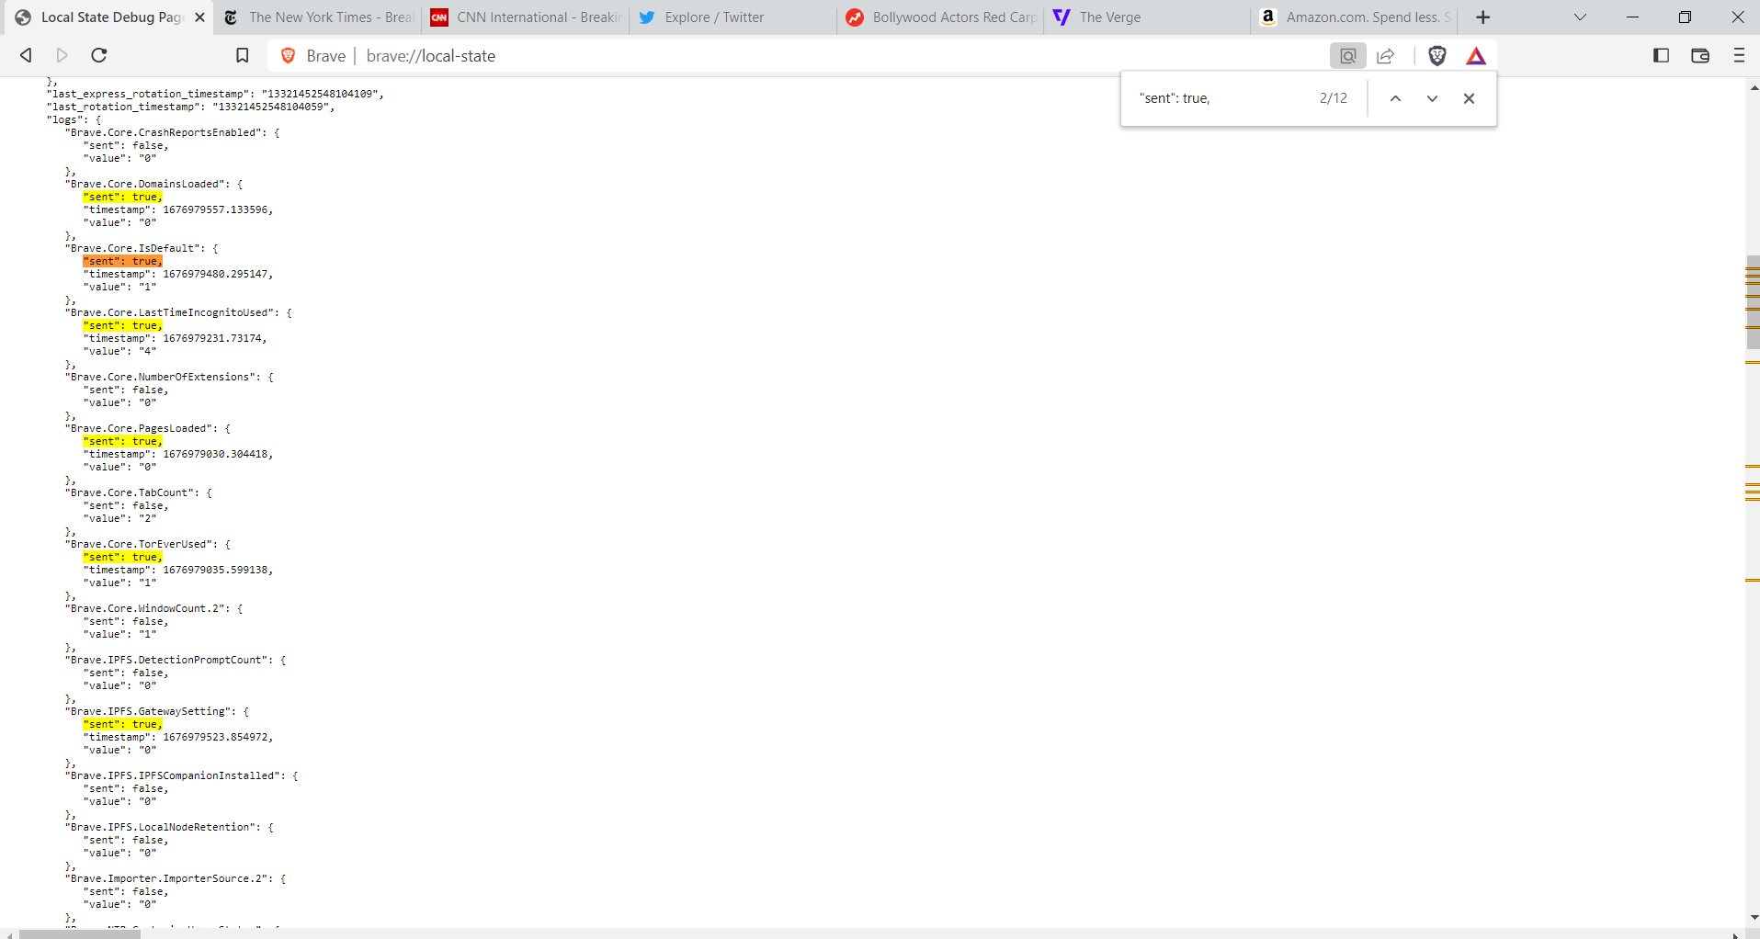This screenshot has width=1760, height=939.
Task: Open the tab search dropdown
Action: [x=1580, y=17]
